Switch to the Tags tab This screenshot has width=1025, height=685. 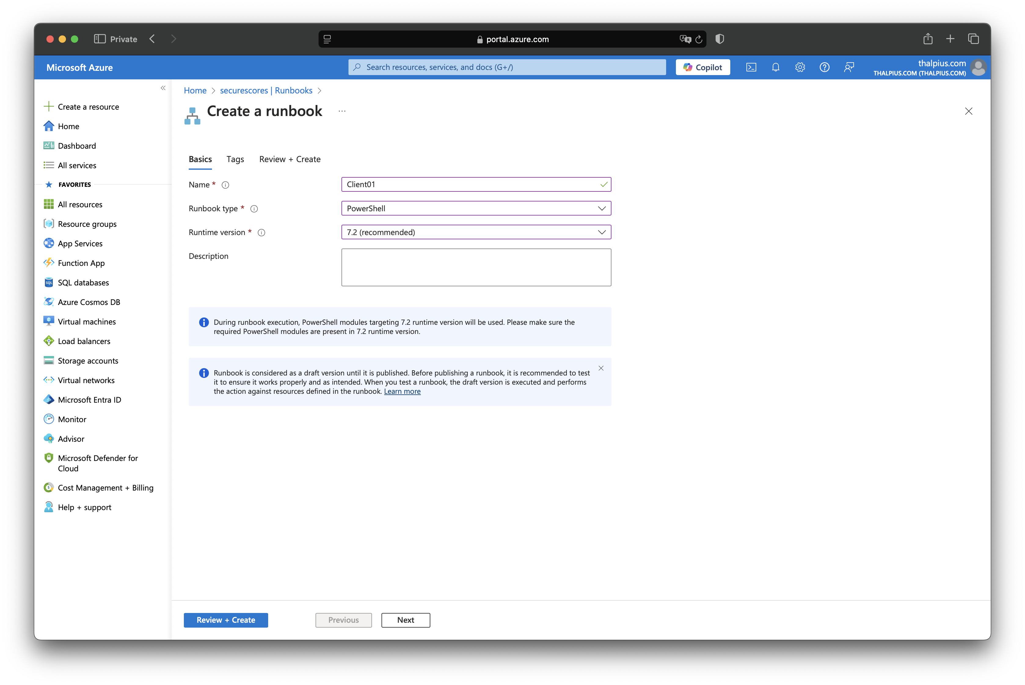tap(235, 159)
